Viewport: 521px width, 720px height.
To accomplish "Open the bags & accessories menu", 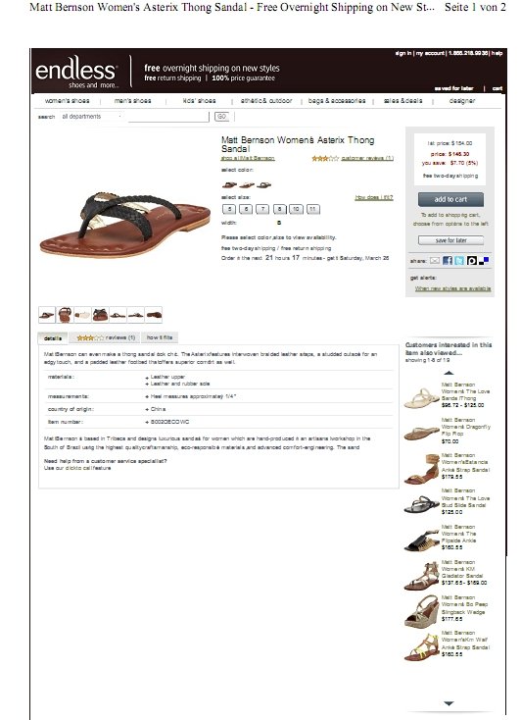I will [x=337, y=101].
